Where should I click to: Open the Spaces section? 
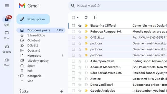(7, 49)
